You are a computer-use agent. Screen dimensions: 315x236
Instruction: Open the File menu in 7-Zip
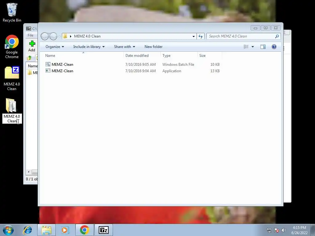[30, 35]
